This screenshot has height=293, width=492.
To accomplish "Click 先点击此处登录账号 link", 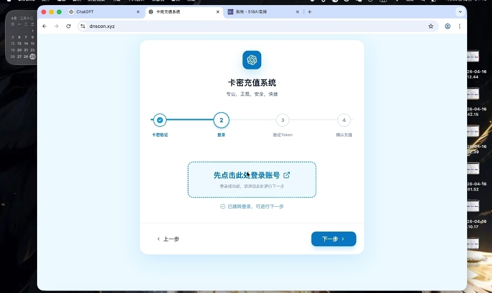I will tap(252, 180).
